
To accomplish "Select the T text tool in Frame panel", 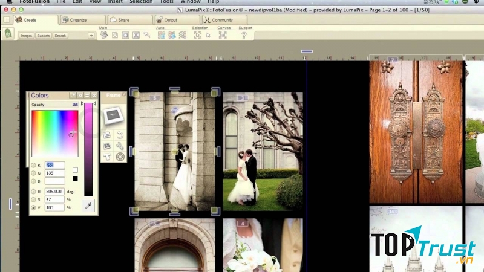I will (107, 157).
